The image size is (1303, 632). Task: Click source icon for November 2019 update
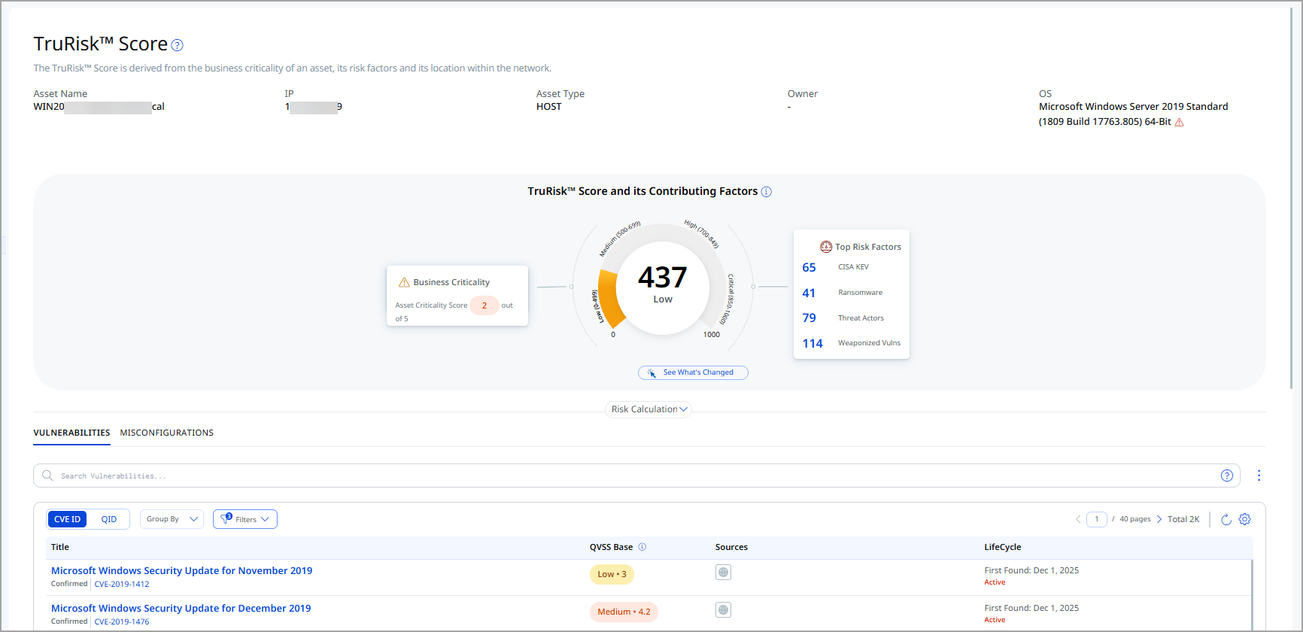(723, 573)
